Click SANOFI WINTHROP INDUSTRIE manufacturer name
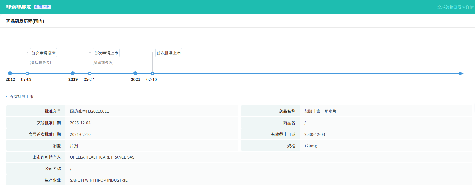475x191 pixels. pos(99,180)
